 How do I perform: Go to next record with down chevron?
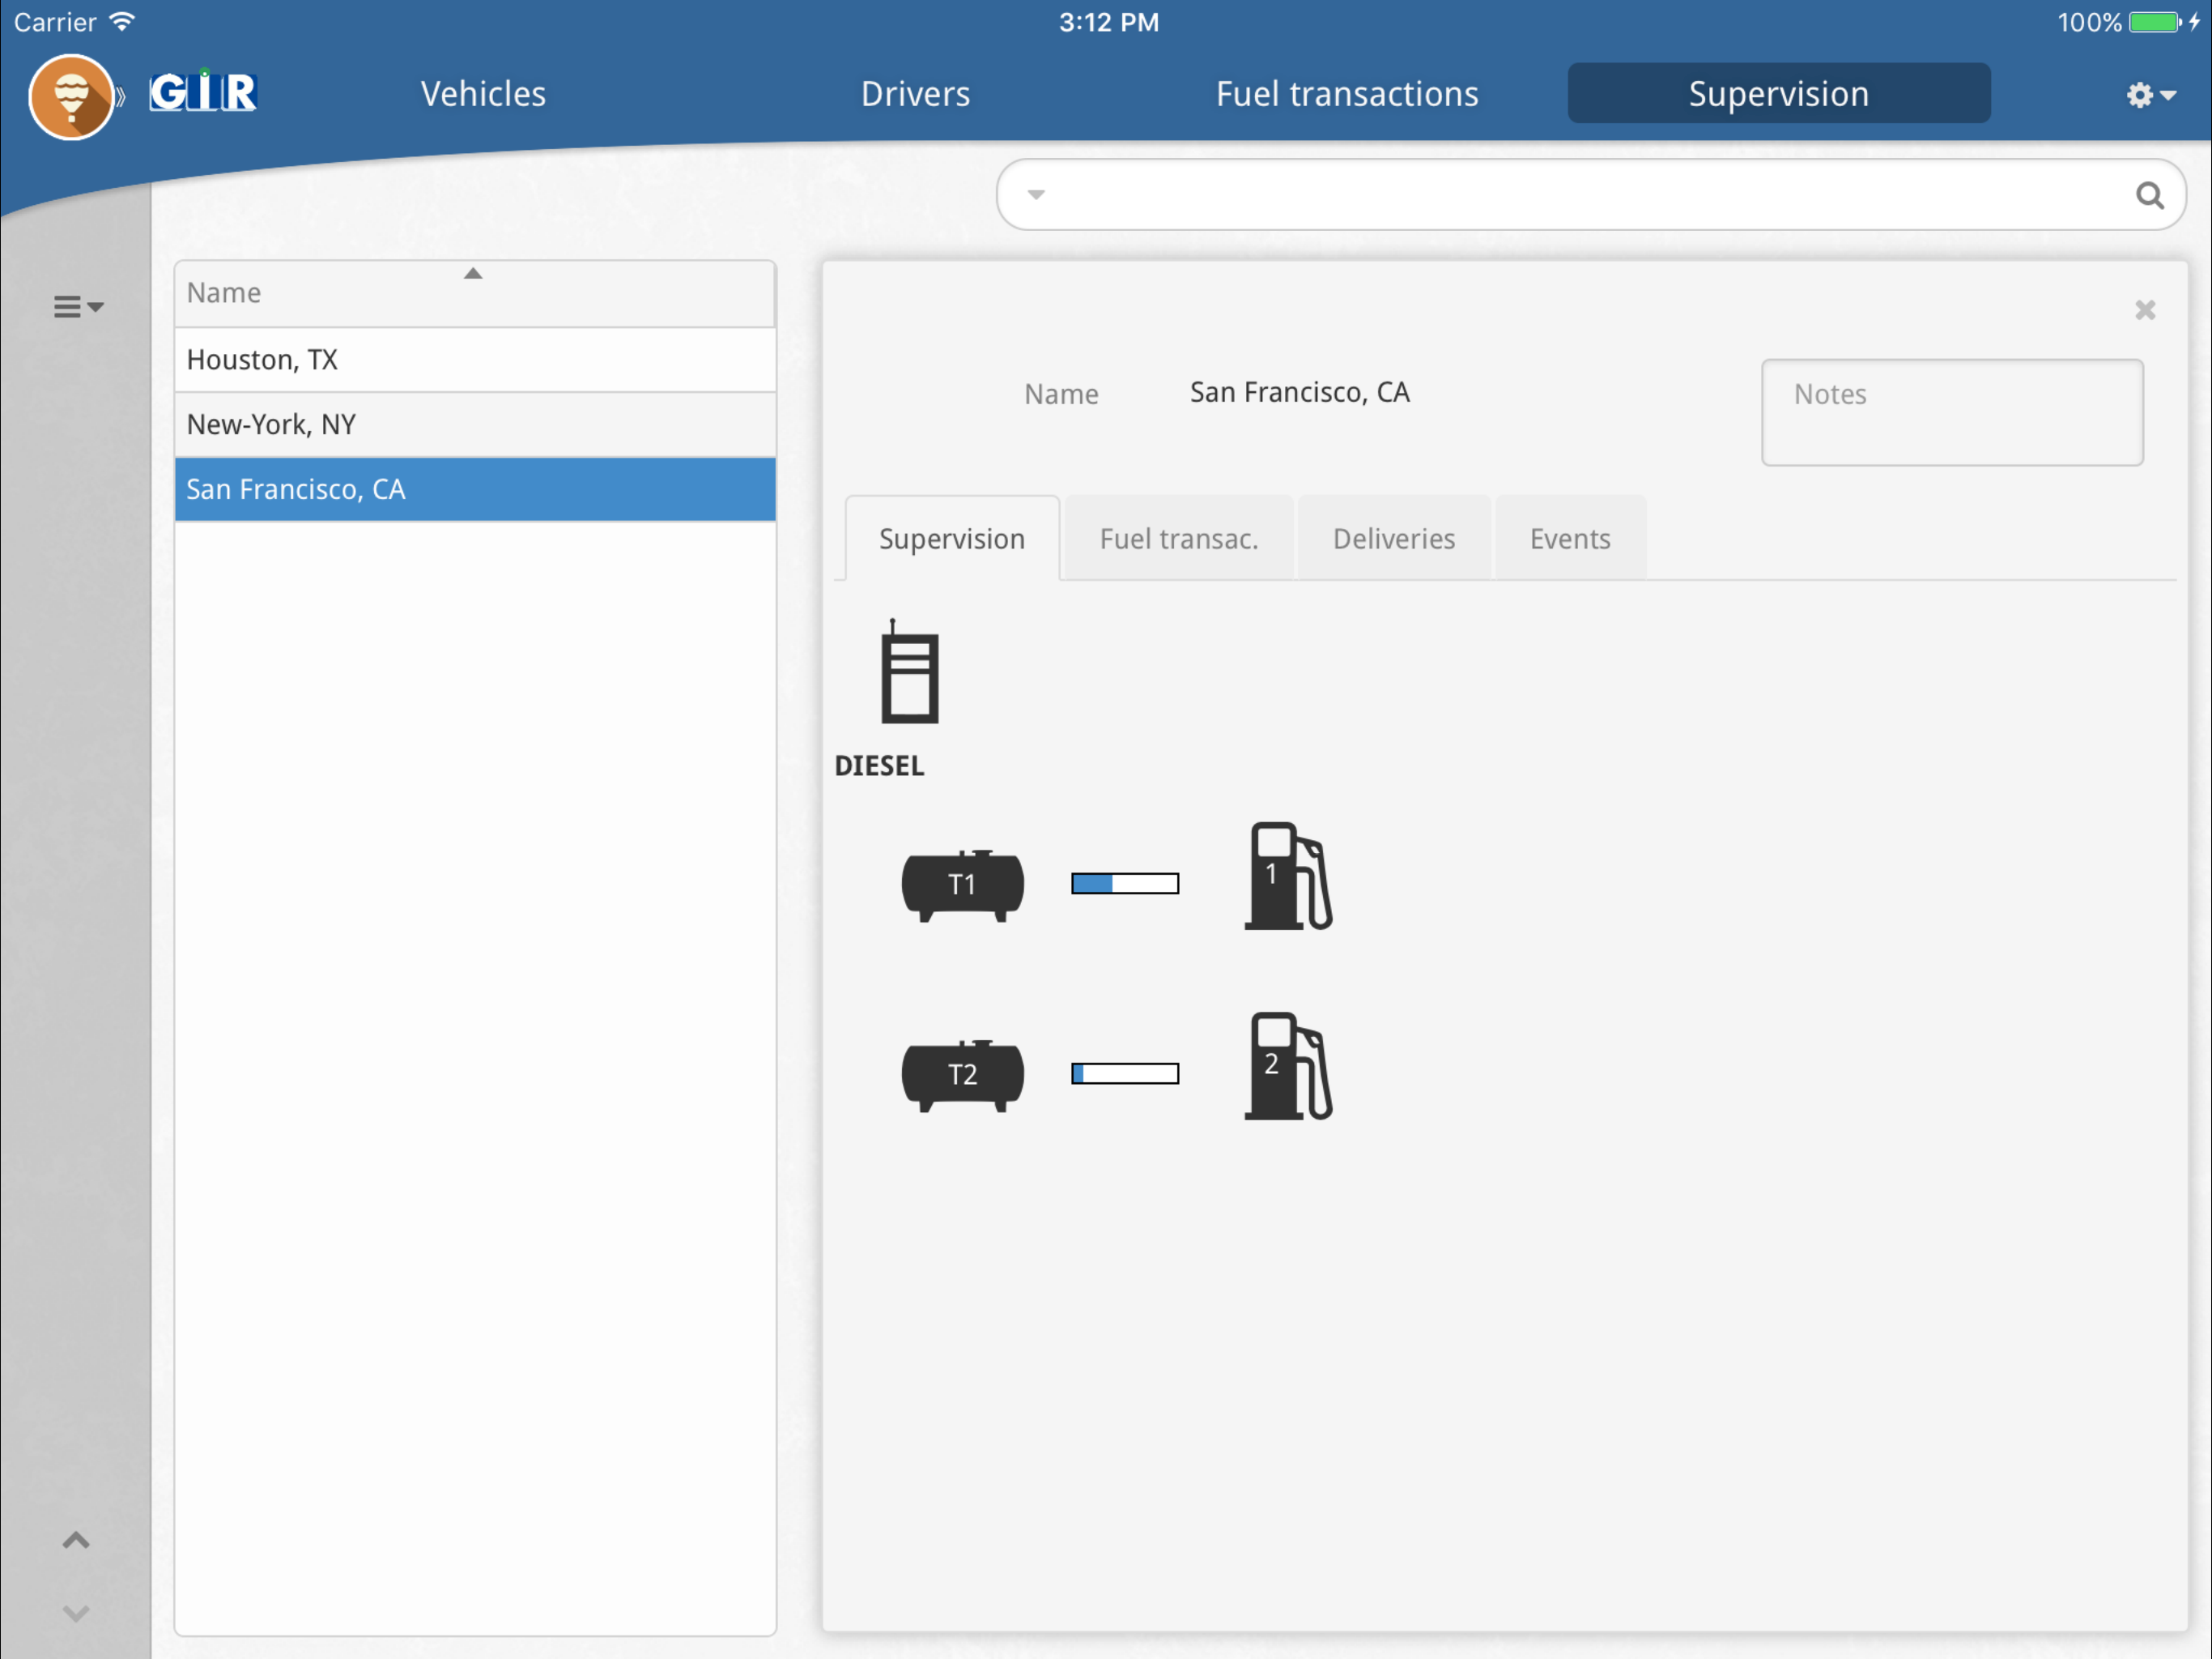point(76,1613)
